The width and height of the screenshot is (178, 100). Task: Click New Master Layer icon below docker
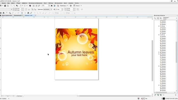[x=158, y=95]
